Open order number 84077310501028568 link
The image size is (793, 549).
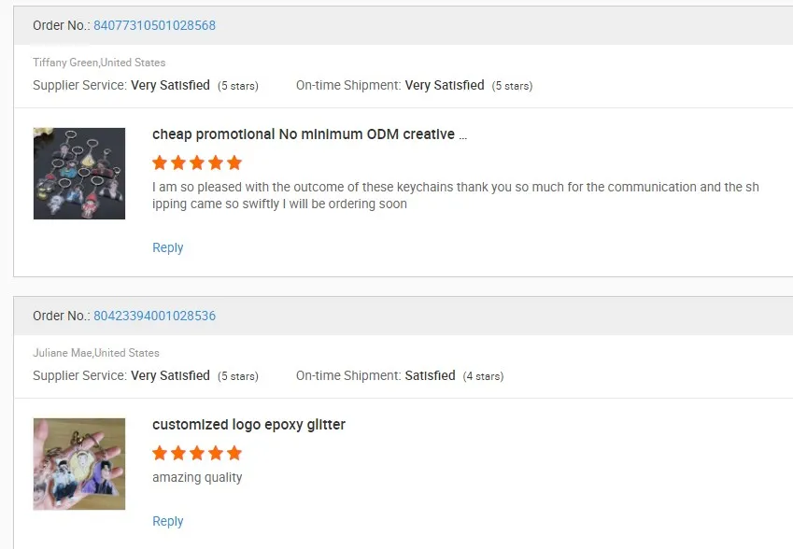pos(154,25)
